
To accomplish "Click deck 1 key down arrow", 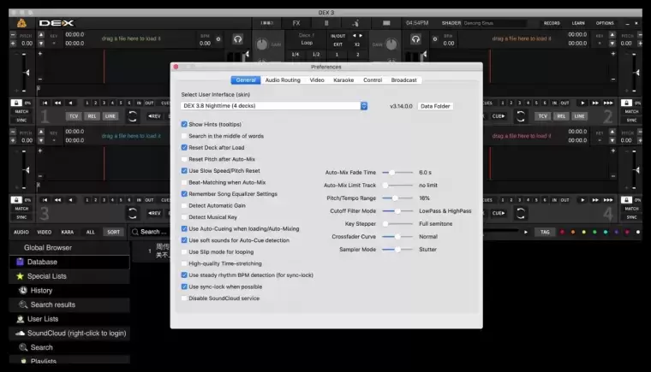I will pyautogui.click(x=41, y=43).
